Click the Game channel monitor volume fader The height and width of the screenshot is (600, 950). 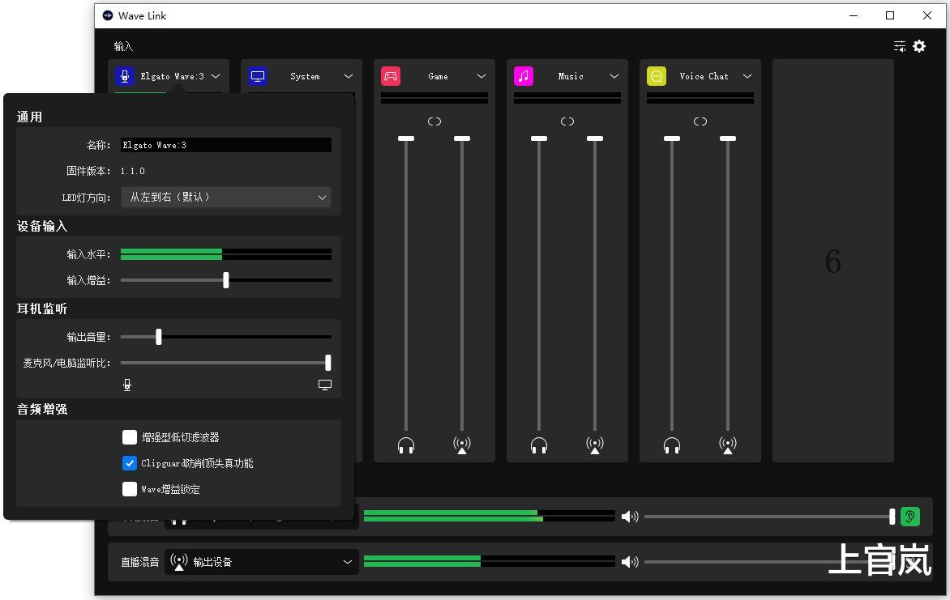[406, 138]
